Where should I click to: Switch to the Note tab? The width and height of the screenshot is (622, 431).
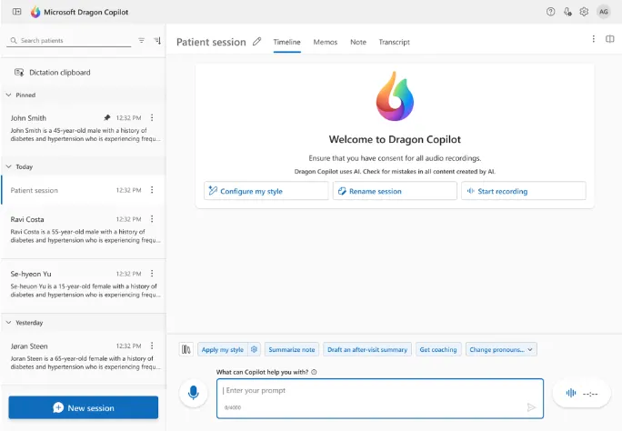pyautogui.click(x=358, y=42)
